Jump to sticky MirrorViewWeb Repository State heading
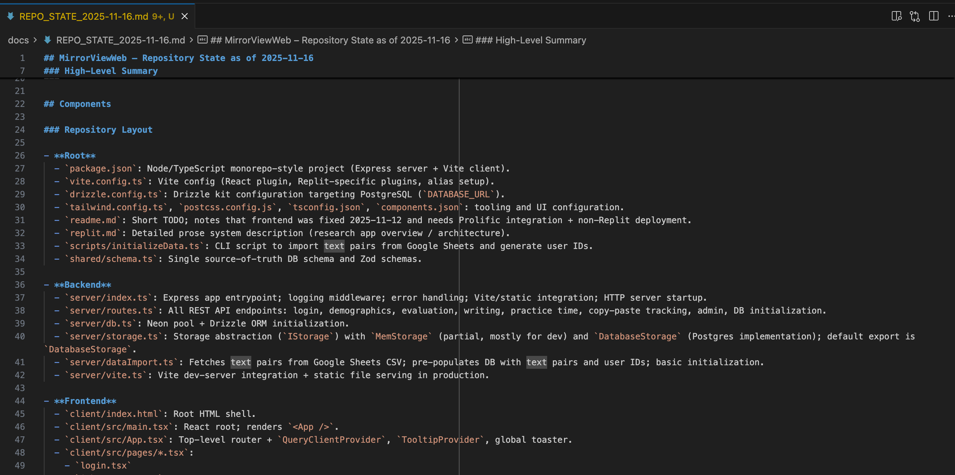 click(178, 58)
